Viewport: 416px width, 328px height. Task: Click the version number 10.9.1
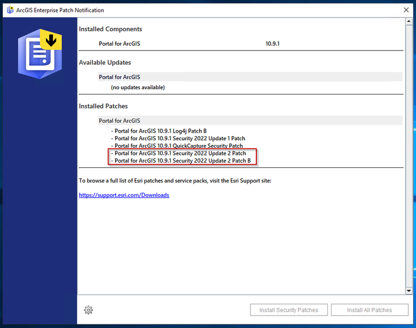tap(272, 43)
